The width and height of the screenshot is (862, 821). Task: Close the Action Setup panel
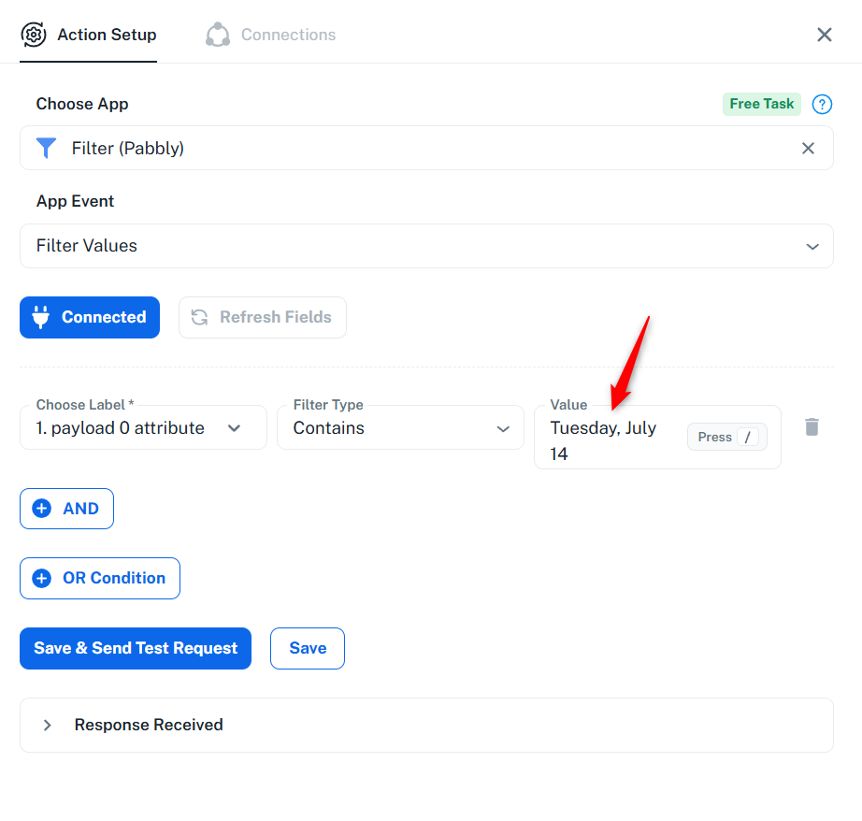coord(824,35)
